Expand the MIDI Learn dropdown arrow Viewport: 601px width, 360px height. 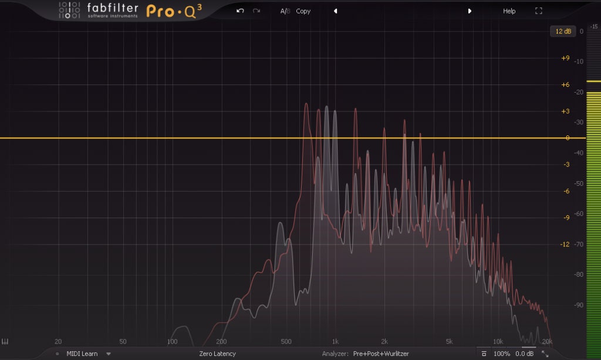tap(109, 354)
